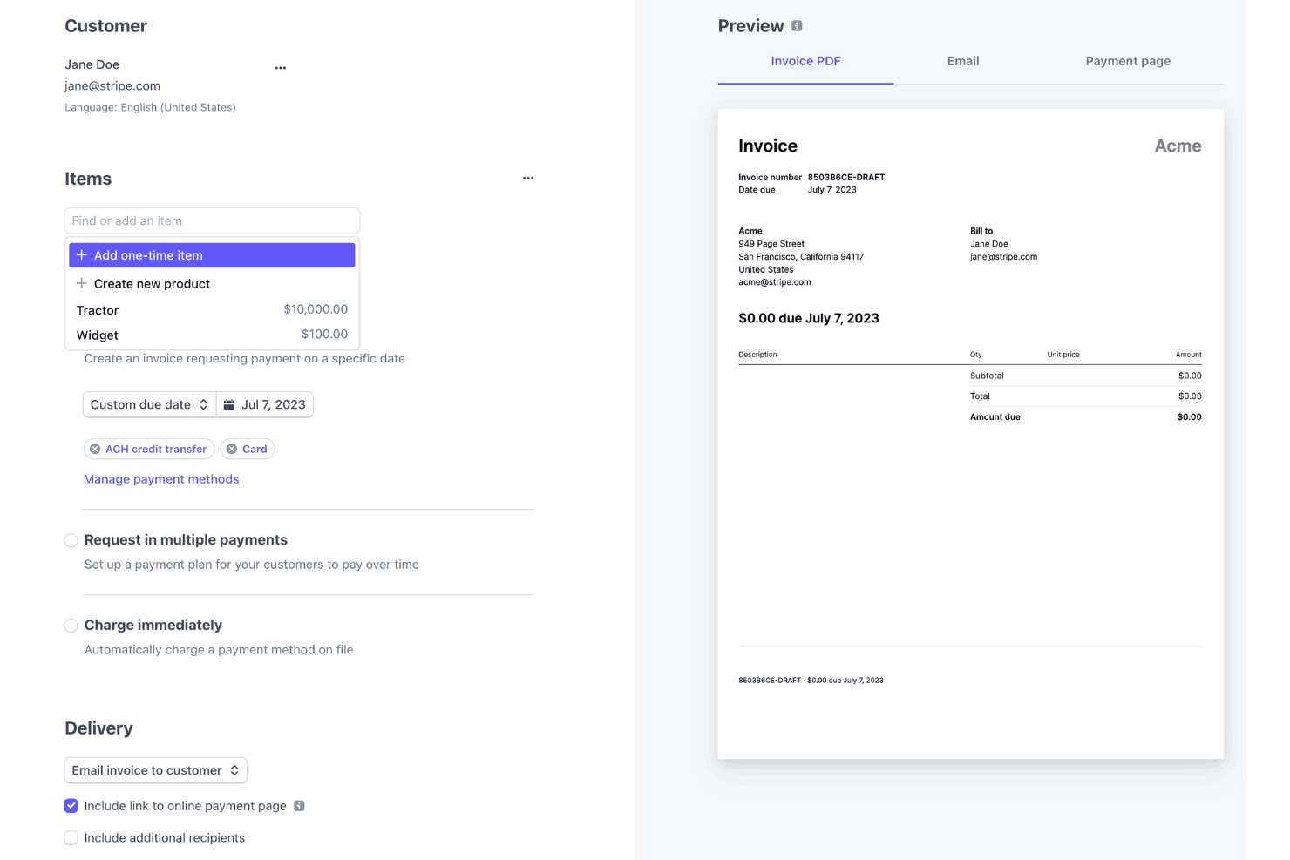Check Include additional recipients

coord(71,837)
